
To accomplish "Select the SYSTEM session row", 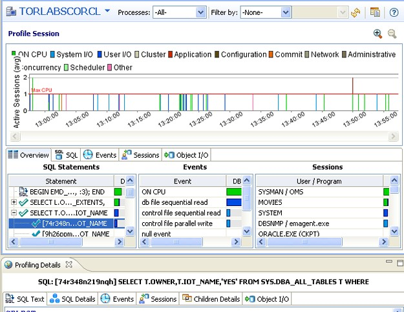I will tap(323, 213).
